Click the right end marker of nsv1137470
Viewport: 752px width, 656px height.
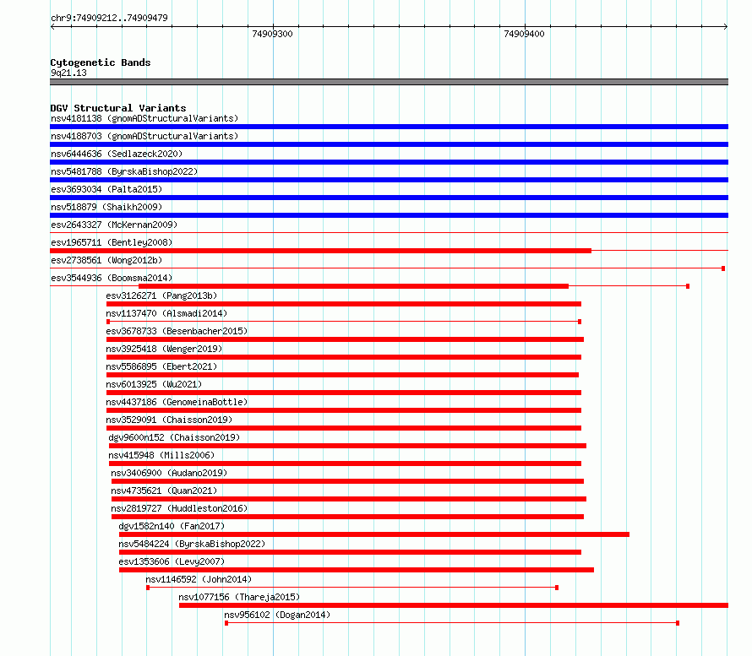coord(580,322)
